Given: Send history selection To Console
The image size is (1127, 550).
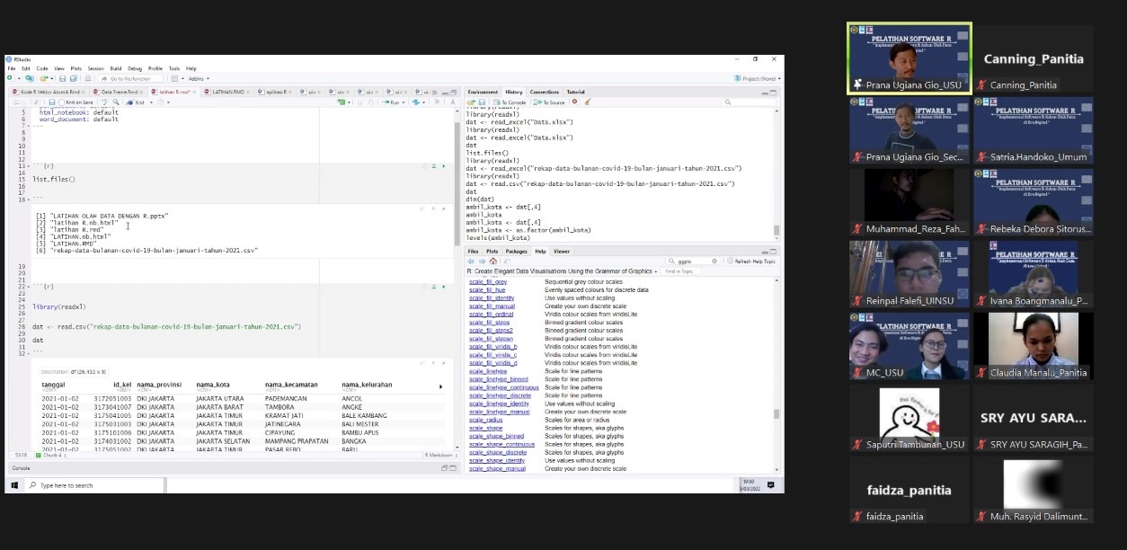Looking at the screenshot, I should 511,102.
